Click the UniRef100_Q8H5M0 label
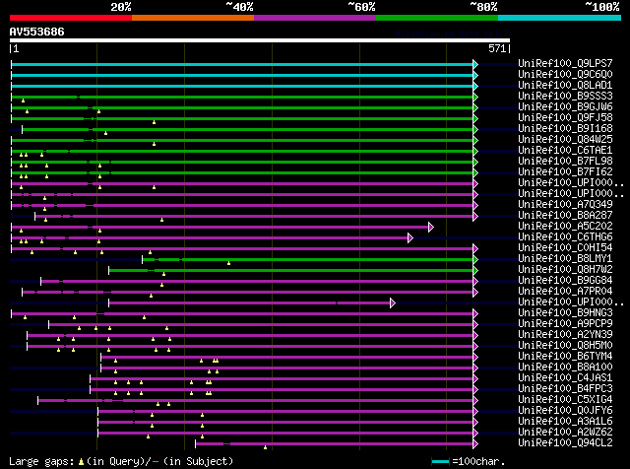Viewport: 630px width, 469px height. click(565, 346)
